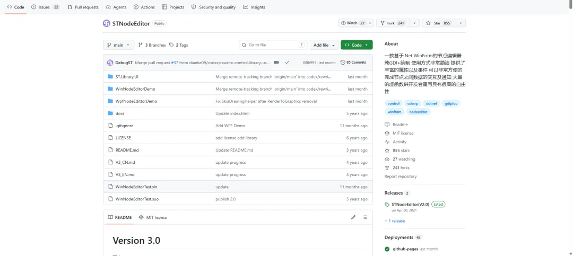Open commit 'Fix SkiaDrawingHelper after RenderToGraphics removal'
The width and height of the screenshot is (573, 256).
coord(266,101)
